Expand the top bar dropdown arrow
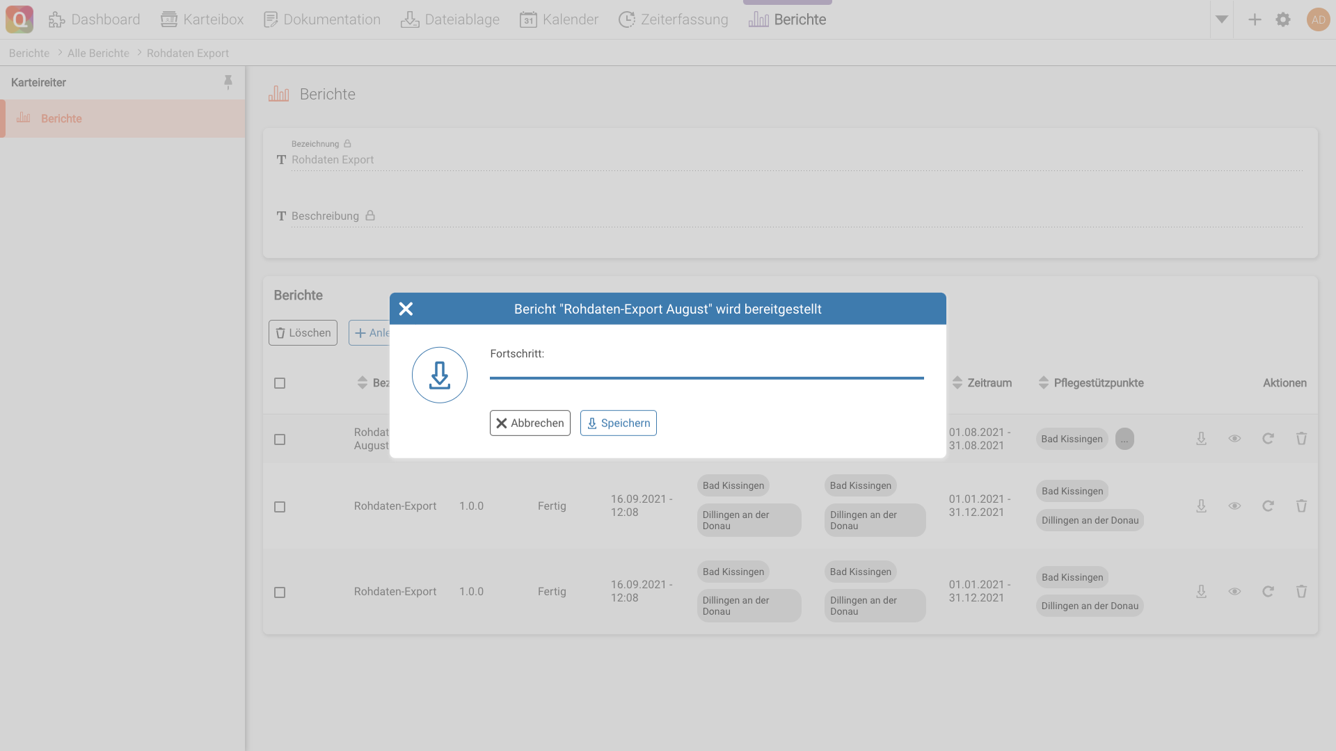The height and width of the screenshot is (751, 1336). (1221, 19)
